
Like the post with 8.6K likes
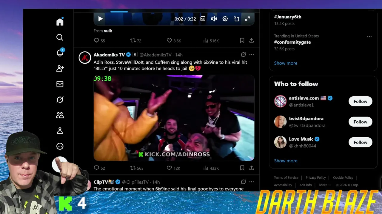[174, 40]
